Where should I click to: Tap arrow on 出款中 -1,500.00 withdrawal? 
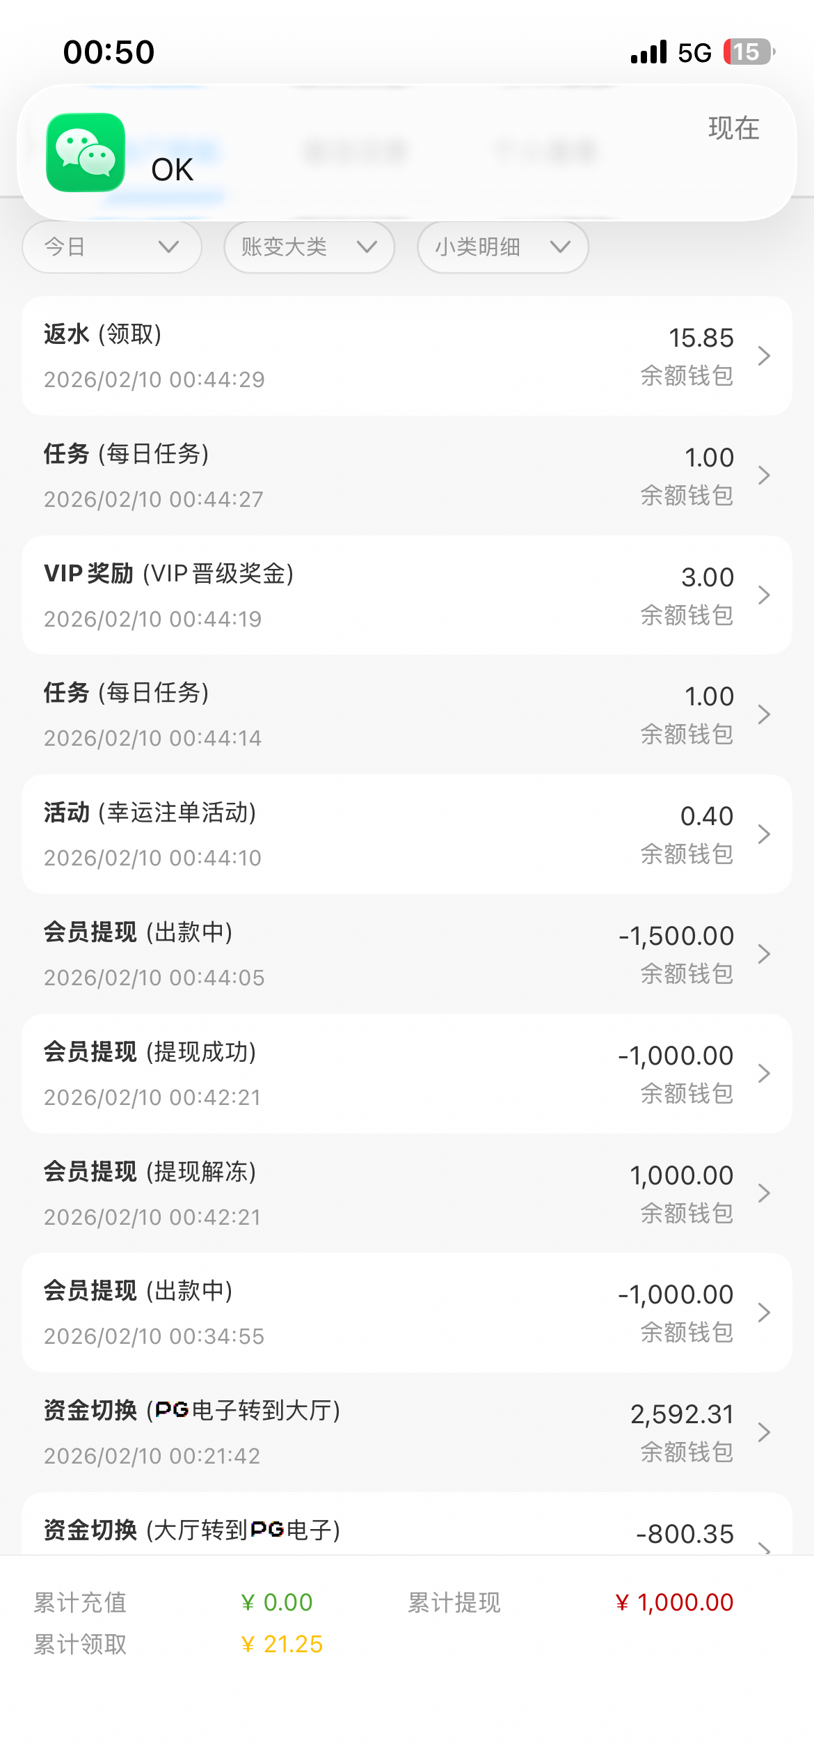click(764, 954)
